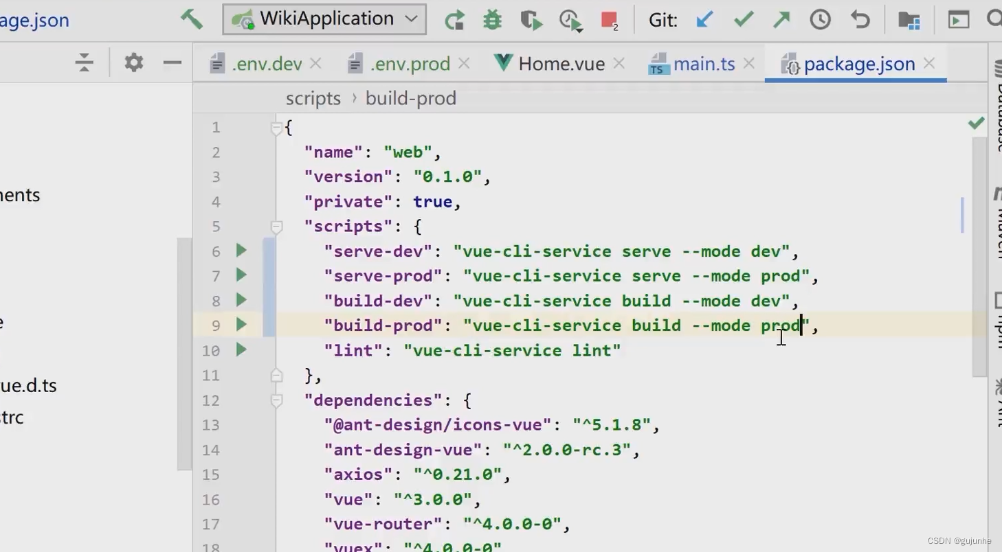Screen dimensions: 1002x552
Task: Click the Build project hammer icon
Action: [x=192, y=19]
